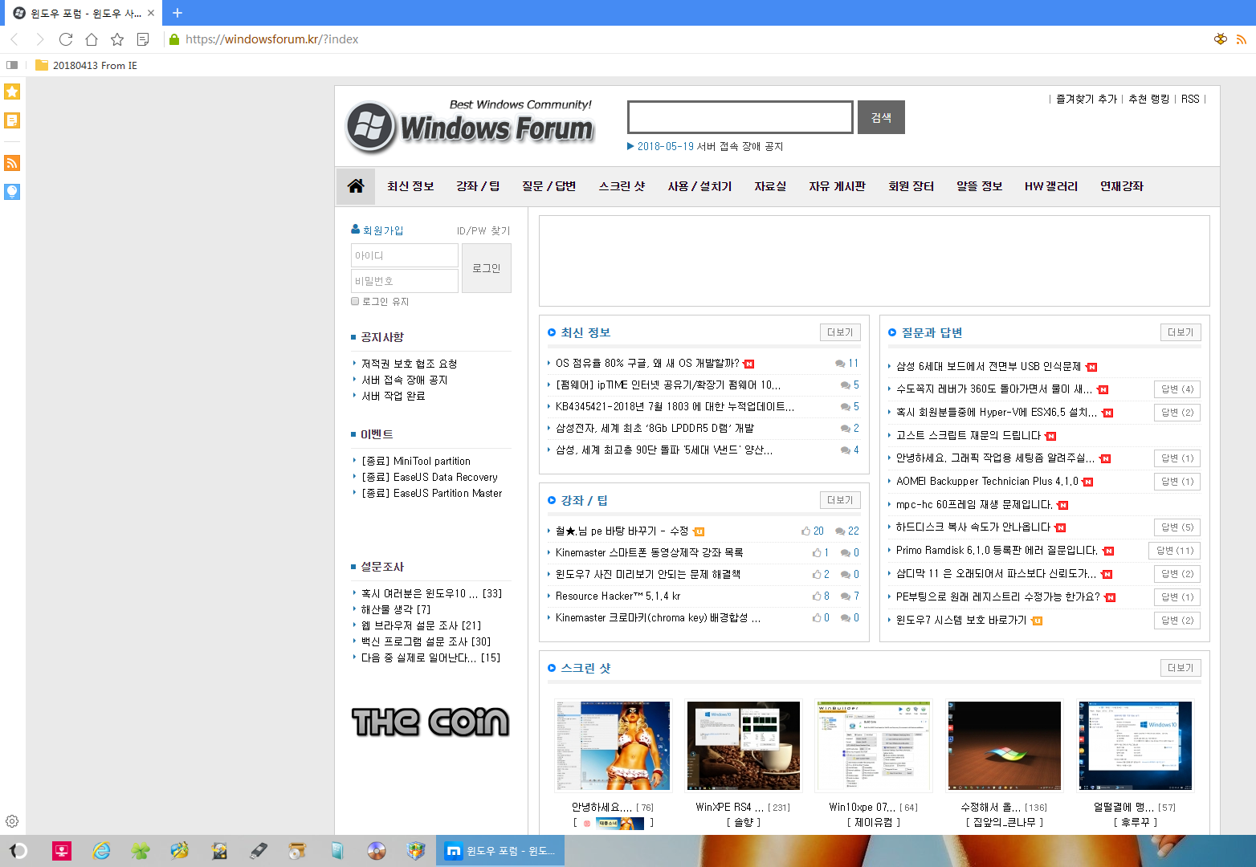Open the 질문 / 답변 menu
1256x867 pixels.
click(x=548, y=186)
